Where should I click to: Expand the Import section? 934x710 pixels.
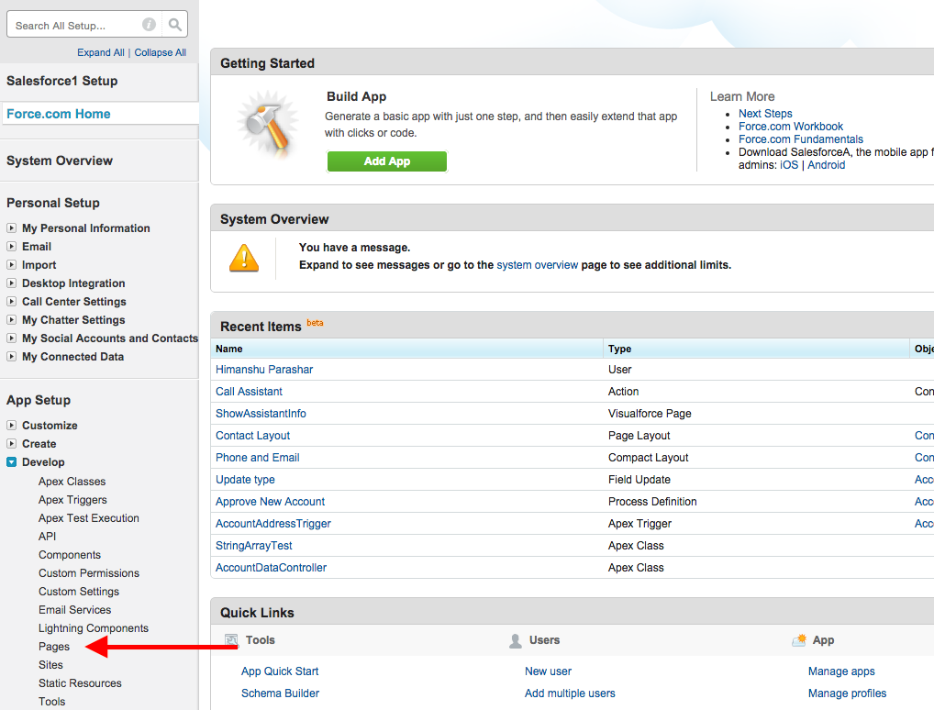pyautogui.click(x=11, y=265)
